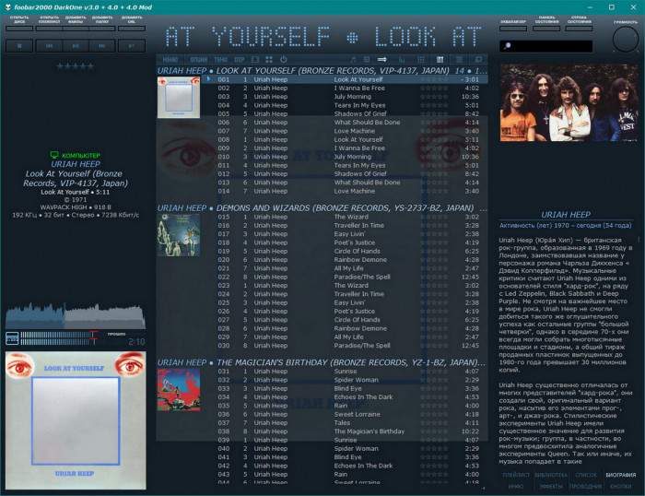Adjust the Громкость volume knob

[626, 39]
